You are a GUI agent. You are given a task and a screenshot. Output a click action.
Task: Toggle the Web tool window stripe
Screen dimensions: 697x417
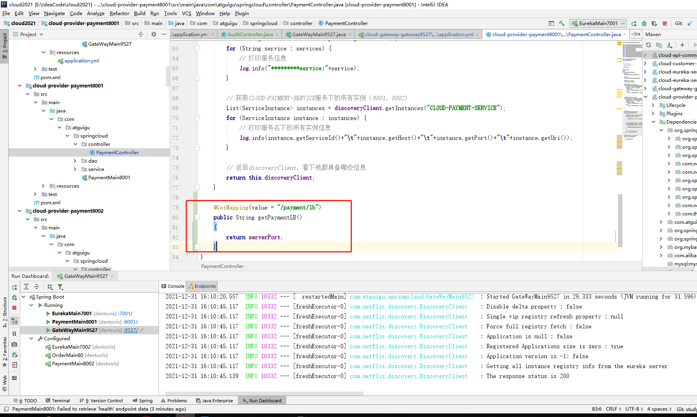(x=4, y=383)
